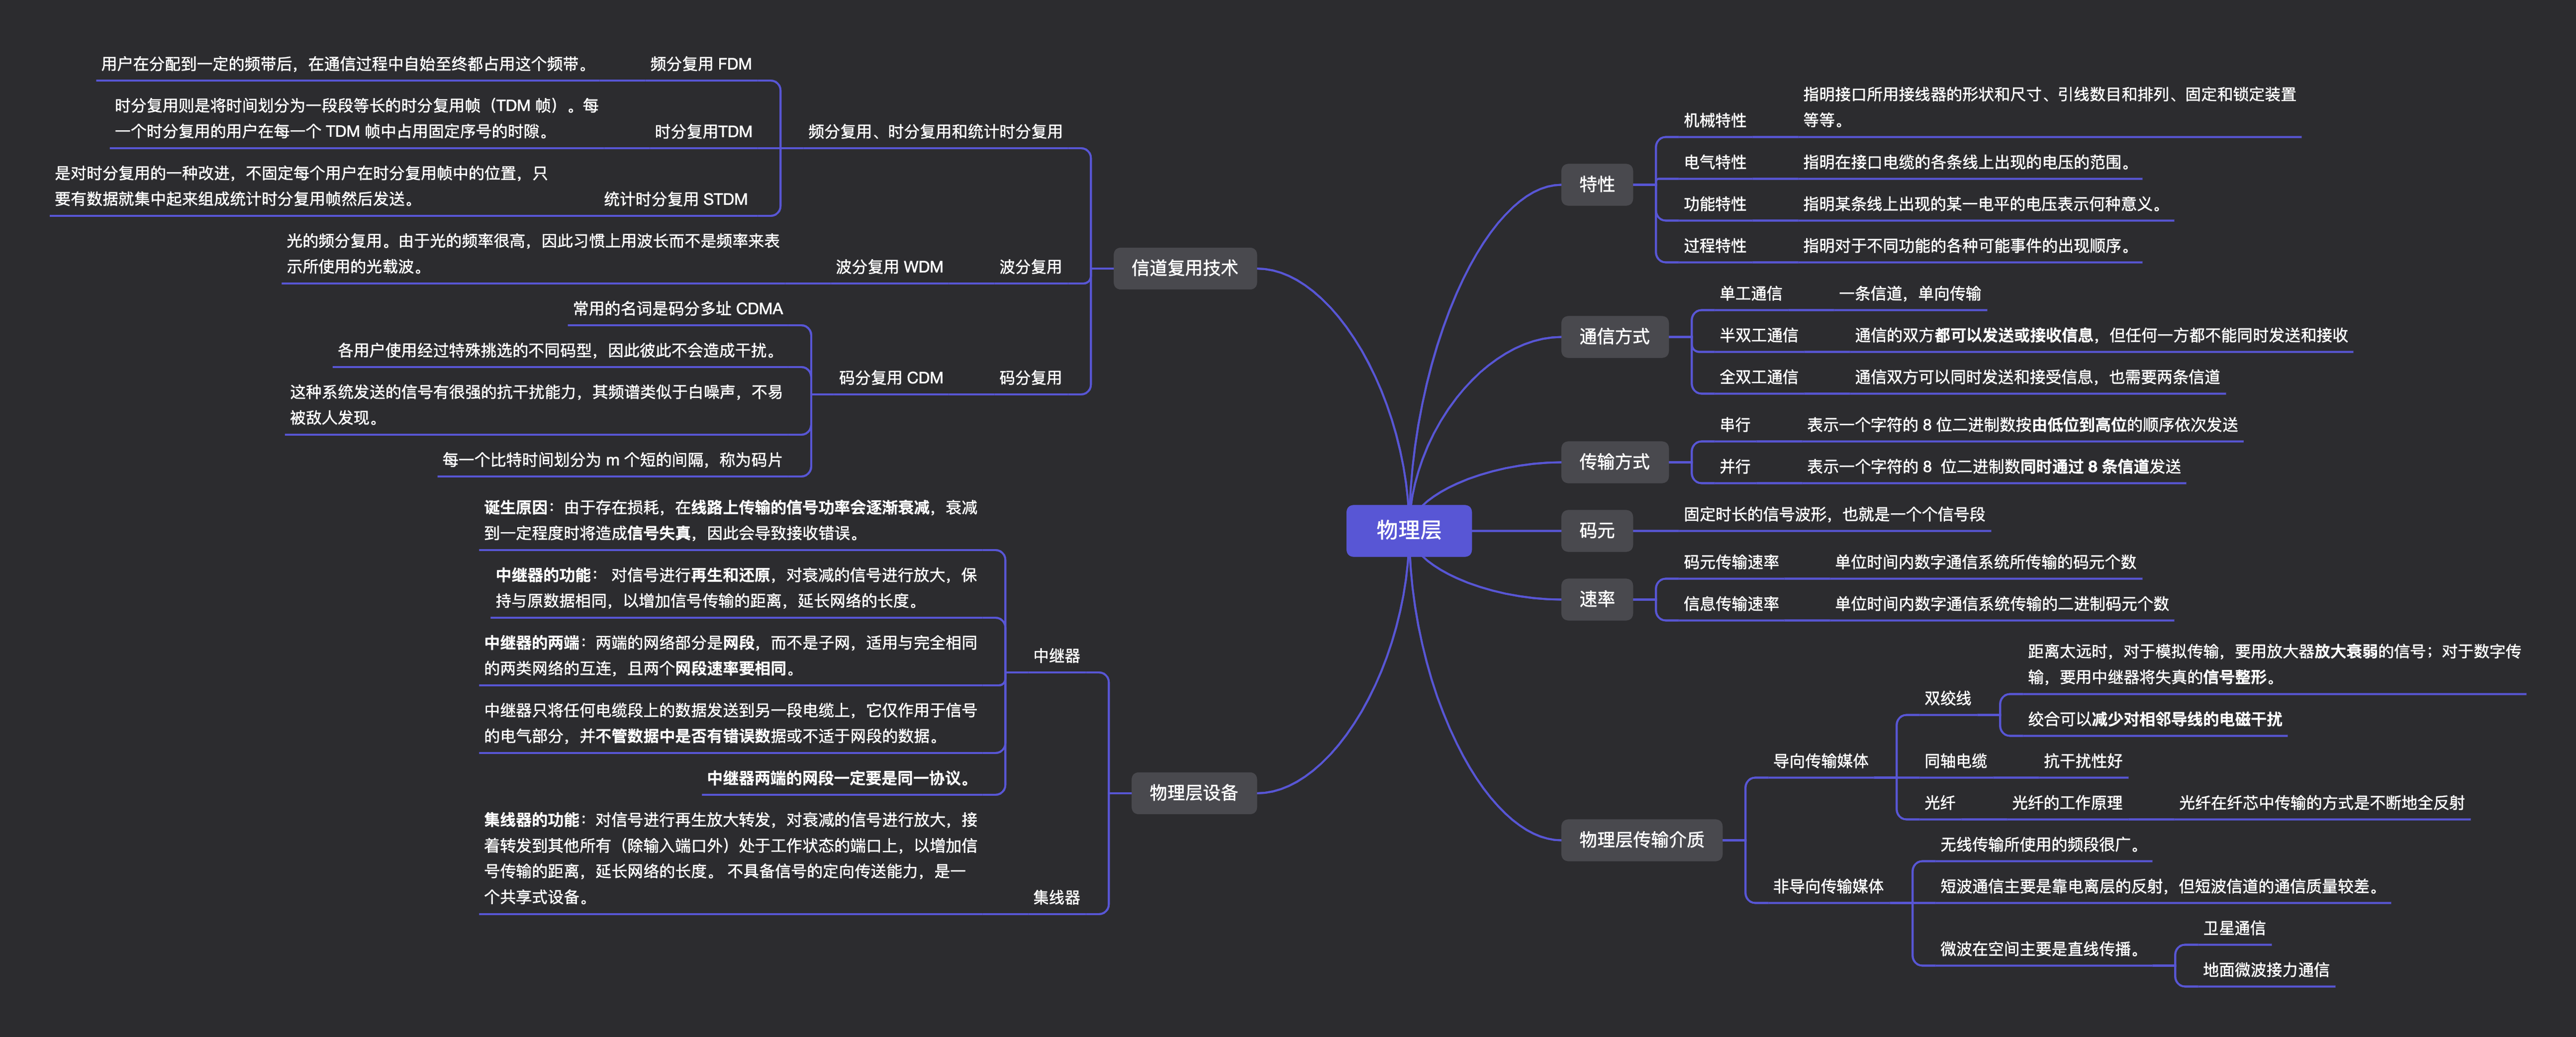Click the 频分复用 FDM label
The width and height of the screenshot is (2576, 1037).
700,64
